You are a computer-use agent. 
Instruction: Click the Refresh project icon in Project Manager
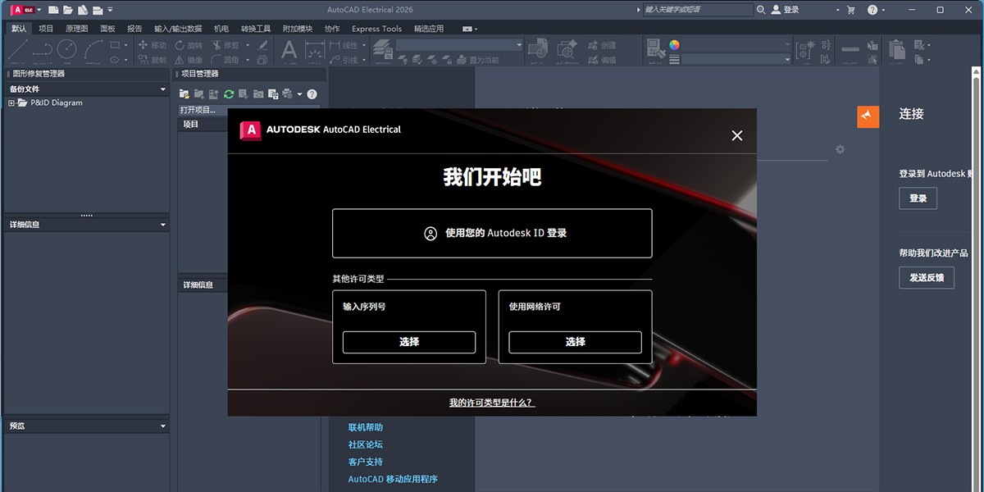(230, 93)
